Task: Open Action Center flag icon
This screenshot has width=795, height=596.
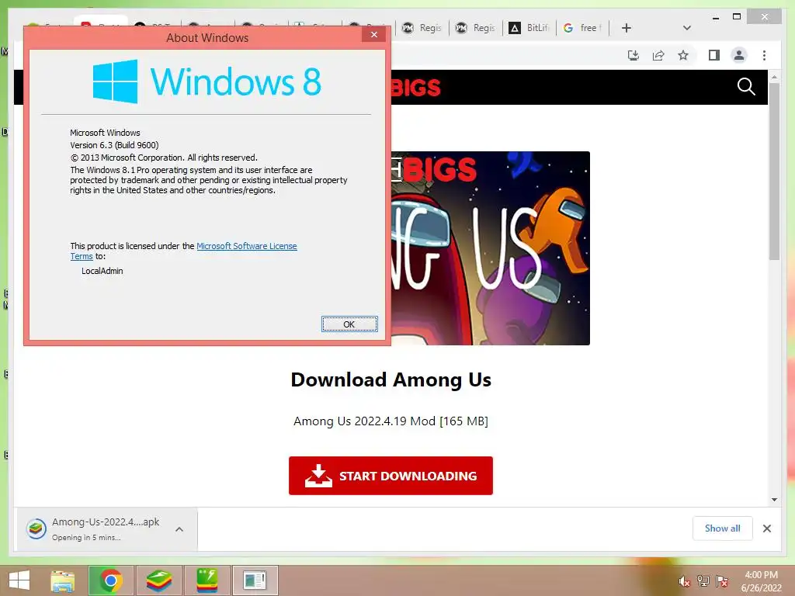Action: pyautogui.click(x=722, y=581)
